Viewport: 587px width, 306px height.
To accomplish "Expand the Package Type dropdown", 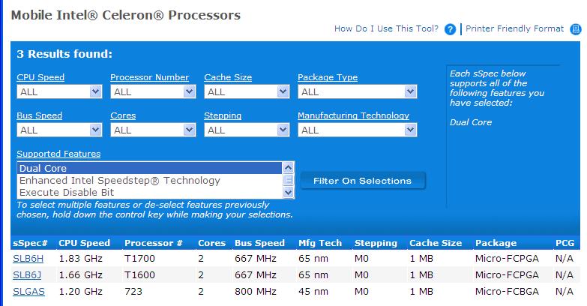I will click(358, 91).
